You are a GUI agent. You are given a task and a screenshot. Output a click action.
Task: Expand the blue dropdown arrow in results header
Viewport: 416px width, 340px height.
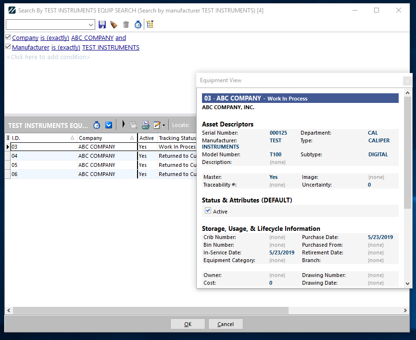(x=109, y=125)
